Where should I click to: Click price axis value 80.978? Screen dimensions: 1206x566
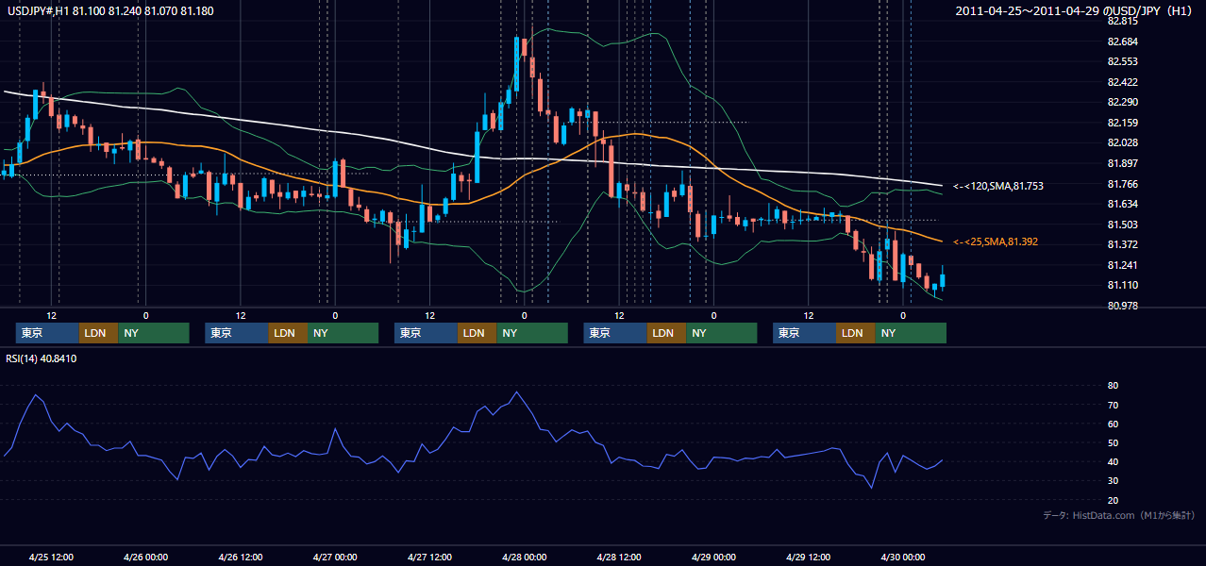pos(1123,306)
